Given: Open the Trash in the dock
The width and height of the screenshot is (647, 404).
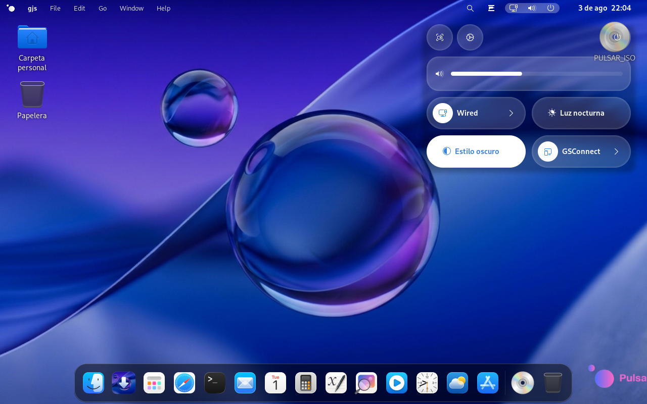Looking at the screenshot, I should click(x=553, y=383).
